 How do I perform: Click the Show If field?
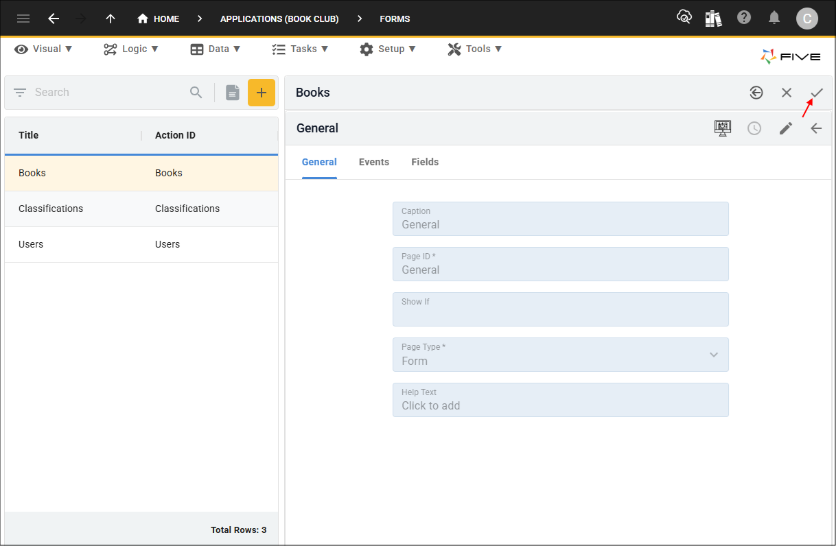pyautogui.click(x=561, y=309)
